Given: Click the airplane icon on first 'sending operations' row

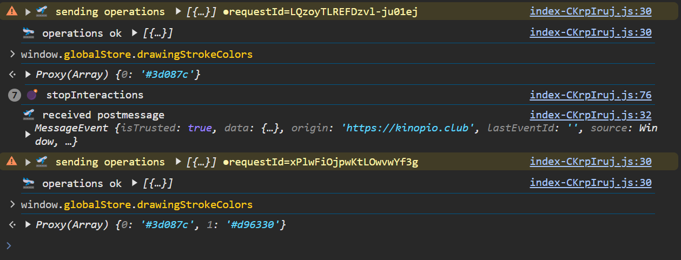Looking at the screenshot, I should (42, 12).
